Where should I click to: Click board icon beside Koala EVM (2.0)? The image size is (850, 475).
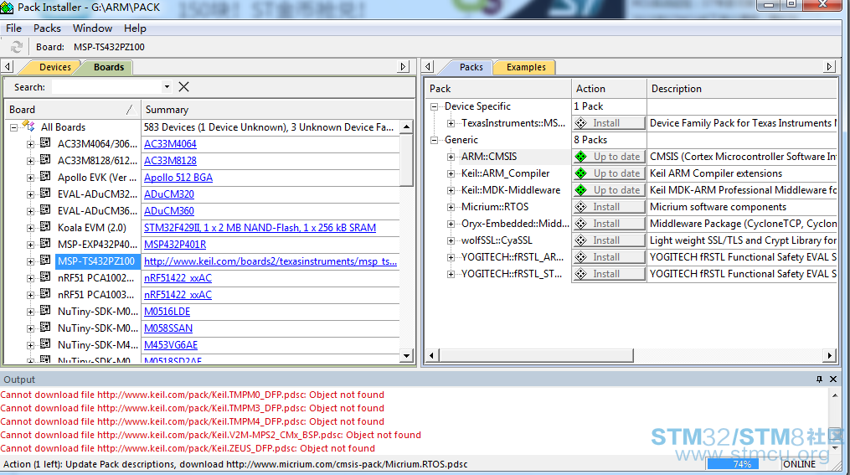[x=45, y=227]
